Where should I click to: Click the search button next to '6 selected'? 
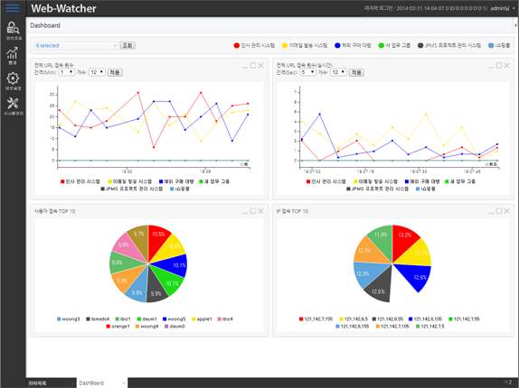pos(127,46)
